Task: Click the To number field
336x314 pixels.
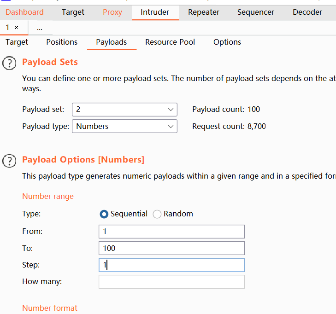Action: 171,248
